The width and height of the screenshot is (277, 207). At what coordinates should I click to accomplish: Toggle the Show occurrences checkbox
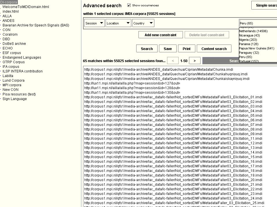(129, 5)
